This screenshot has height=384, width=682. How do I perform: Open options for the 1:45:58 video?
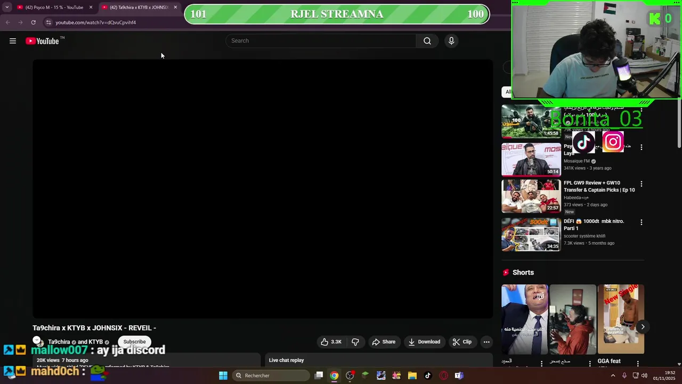pyautogui.click(x=642, y=110)
